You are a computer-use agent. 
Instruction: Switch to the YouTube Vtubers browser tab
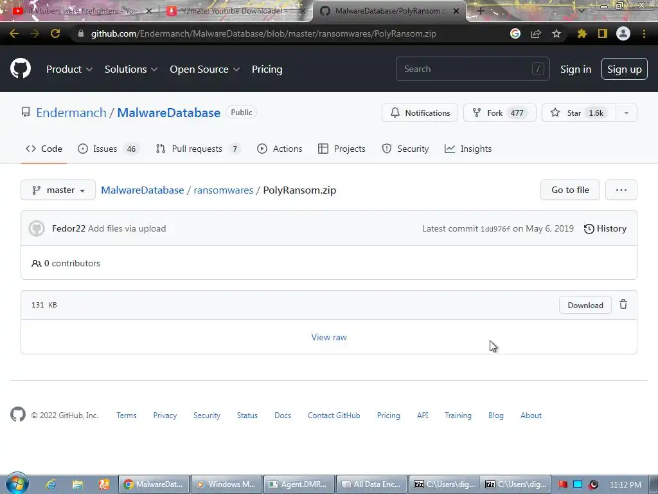click(x=78, y=11)
